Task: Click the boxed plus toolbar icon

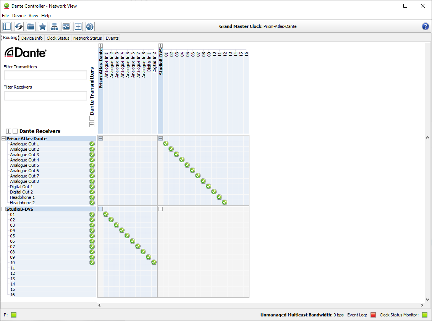Action: click(78, 26)
